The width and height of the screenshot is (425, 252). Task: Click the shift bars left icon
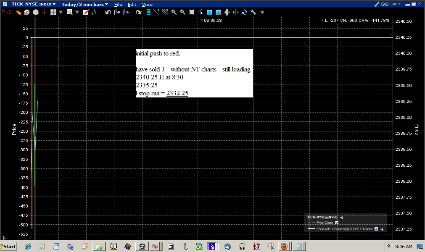pos(117,12)
